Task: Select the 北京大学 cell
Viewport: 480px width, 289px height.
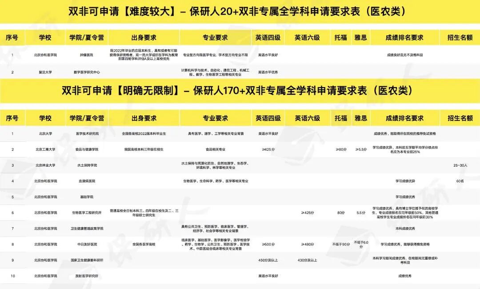Action: click(x=45, y=134)
